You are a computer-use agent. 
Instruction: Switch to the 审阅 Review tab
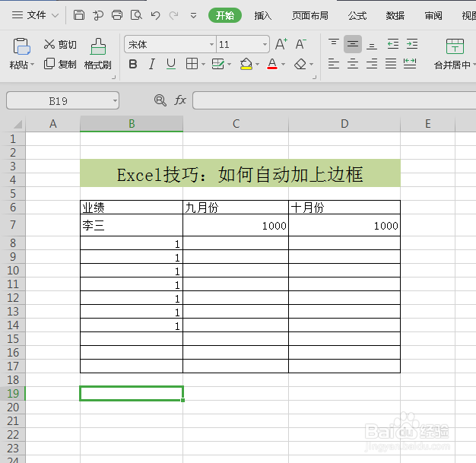(433, 15)
